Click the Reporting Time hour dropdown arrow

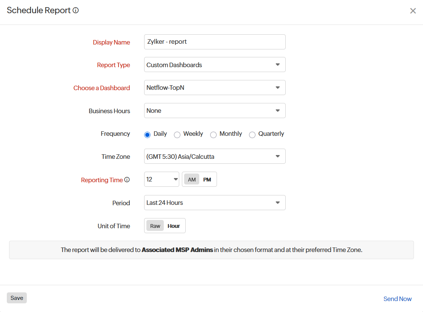pyautogui.click(x=175, y=179)
